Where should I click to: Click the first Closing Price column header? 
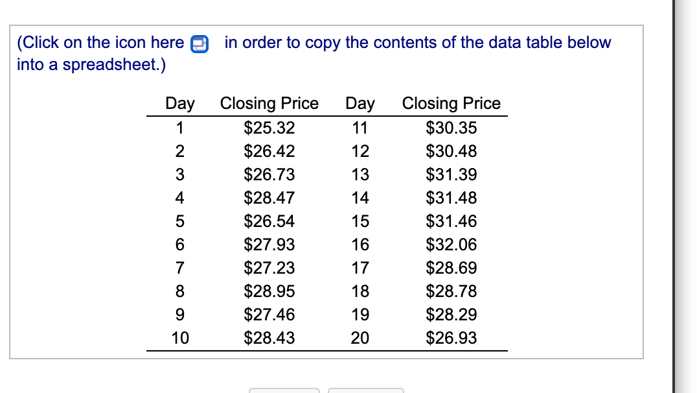click(x=269, y=103)
